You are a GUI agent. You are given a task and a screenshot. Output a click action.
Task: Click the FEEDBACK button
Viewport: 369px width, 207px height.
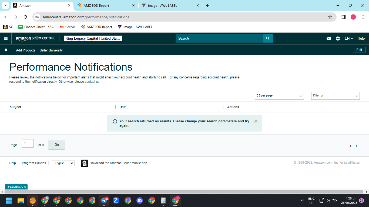[x=16, y=187]
